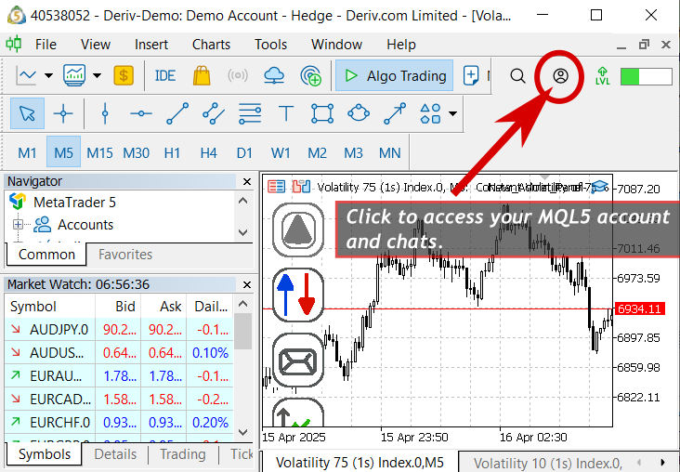Select the rectangle shape tool
The image size is (680, 472).
[322, 113]
